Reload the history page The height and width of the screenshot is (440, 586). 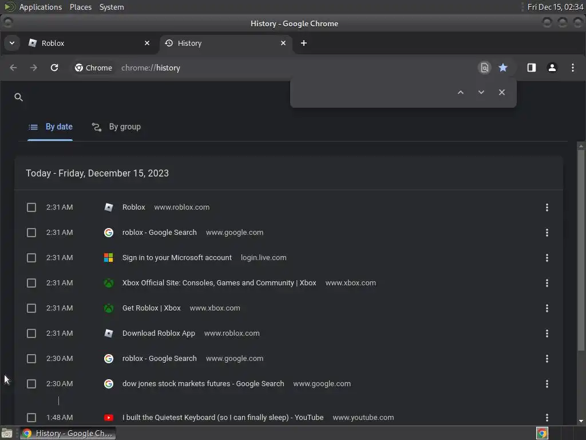[x=54, y=68]
